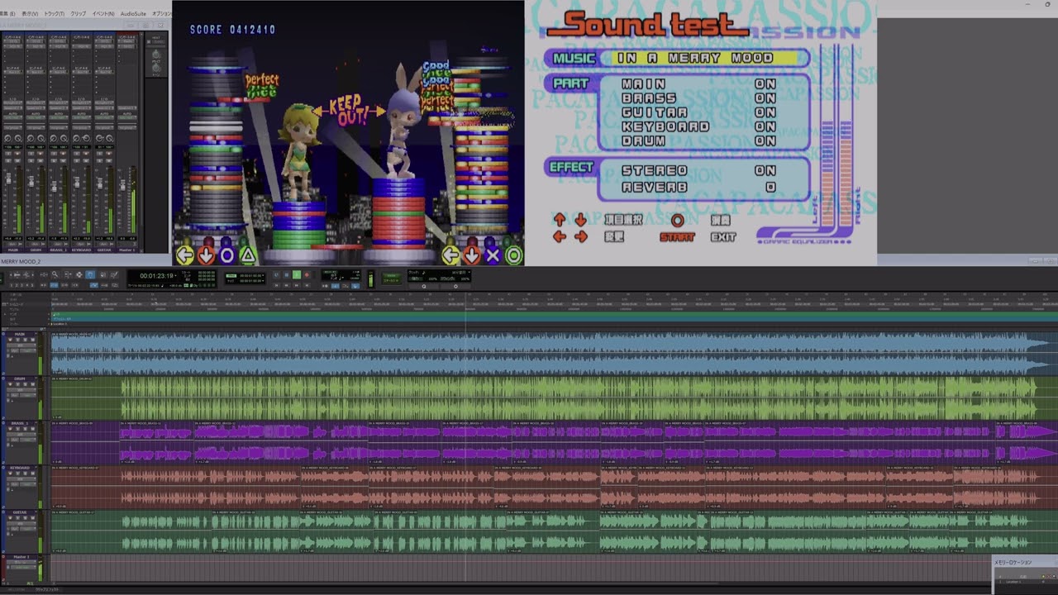Select the Selector tool in edit toolbar
This screenshot has height=595, width=1058.
point(79,274)
